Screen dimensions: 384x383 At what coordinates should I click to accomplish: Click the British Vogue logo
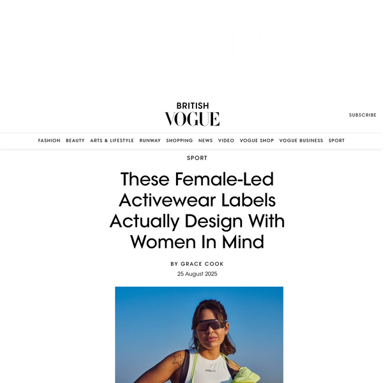192,114
